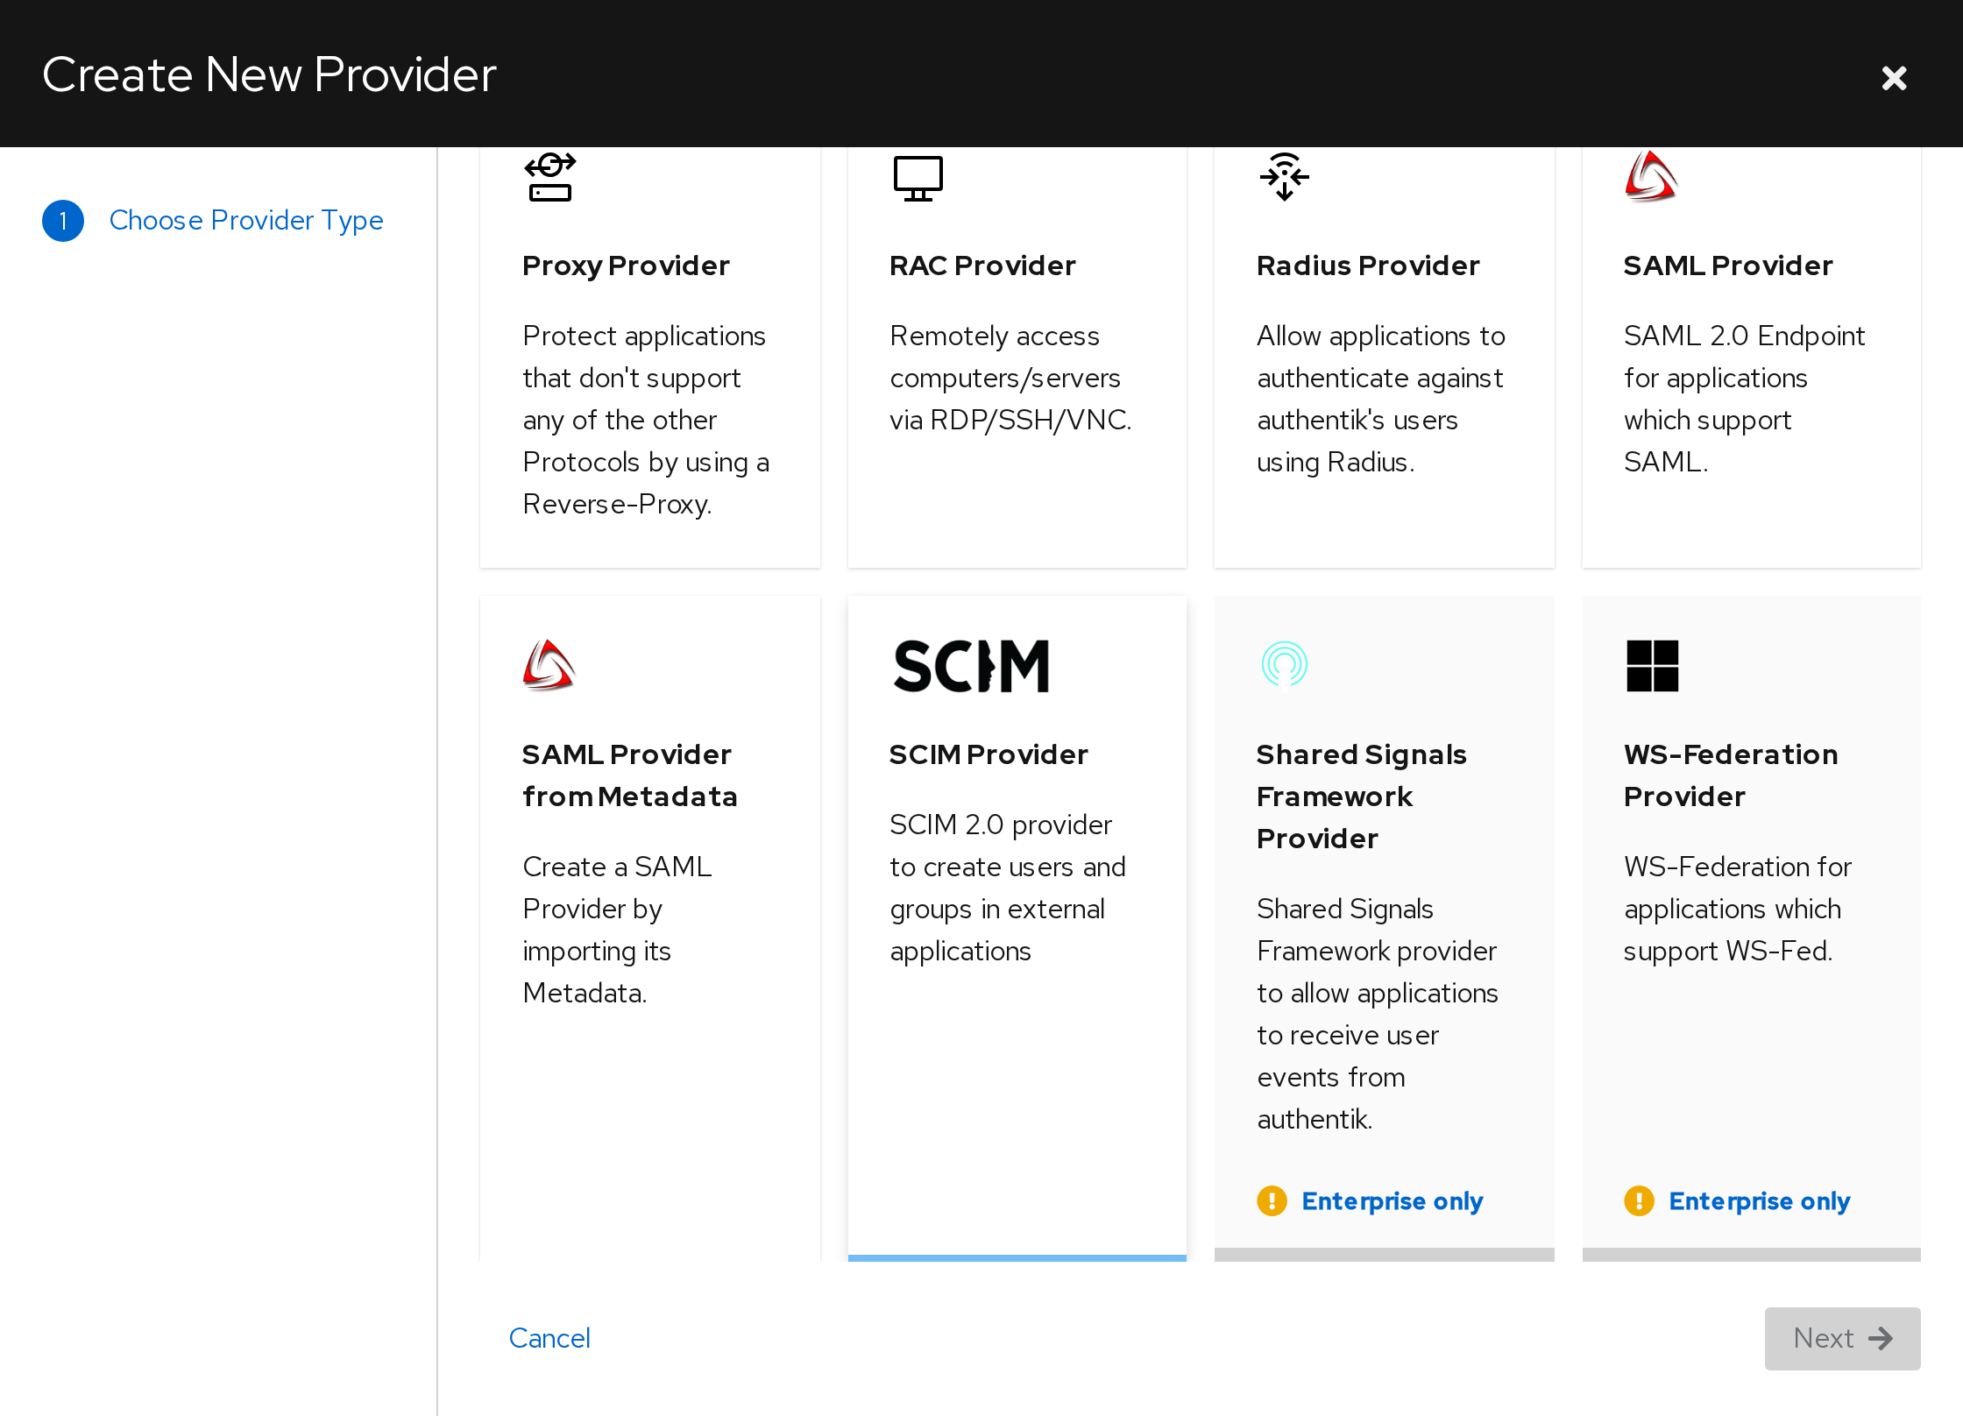Select the RAC Provider card title

[x=982, y=265]
